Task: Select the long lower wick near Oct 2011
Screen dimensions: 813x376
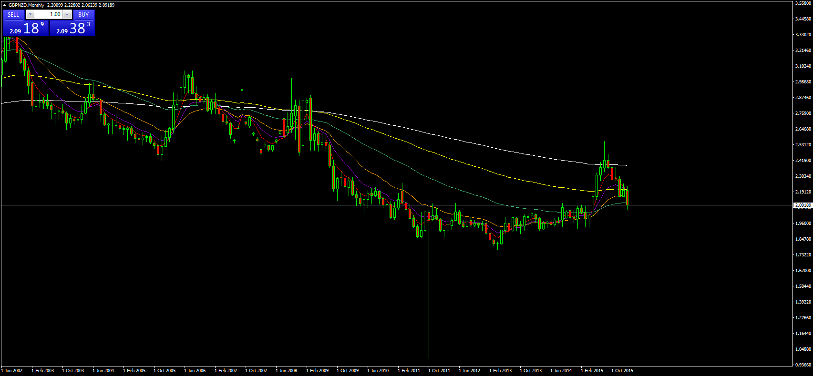Action: (429, 295)
